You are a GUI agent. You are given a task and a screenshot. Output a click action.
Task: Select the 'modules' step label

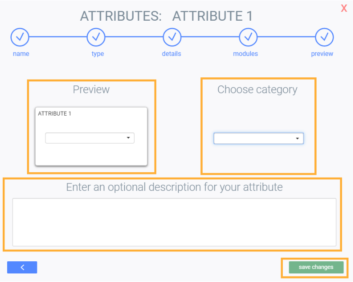[x=245, y=54]
